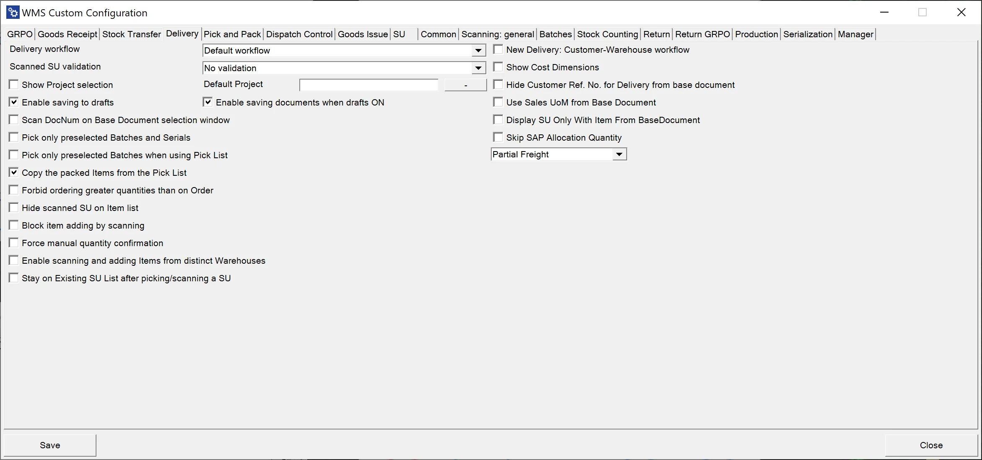
Task: Click the WMS app icon in title bar
Action: click(x=13, y=13)
